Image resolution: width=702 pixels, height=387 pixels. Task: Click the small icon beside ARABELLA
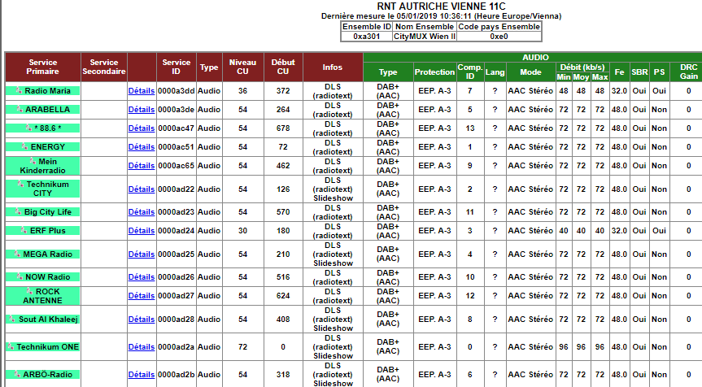point(20,109)
